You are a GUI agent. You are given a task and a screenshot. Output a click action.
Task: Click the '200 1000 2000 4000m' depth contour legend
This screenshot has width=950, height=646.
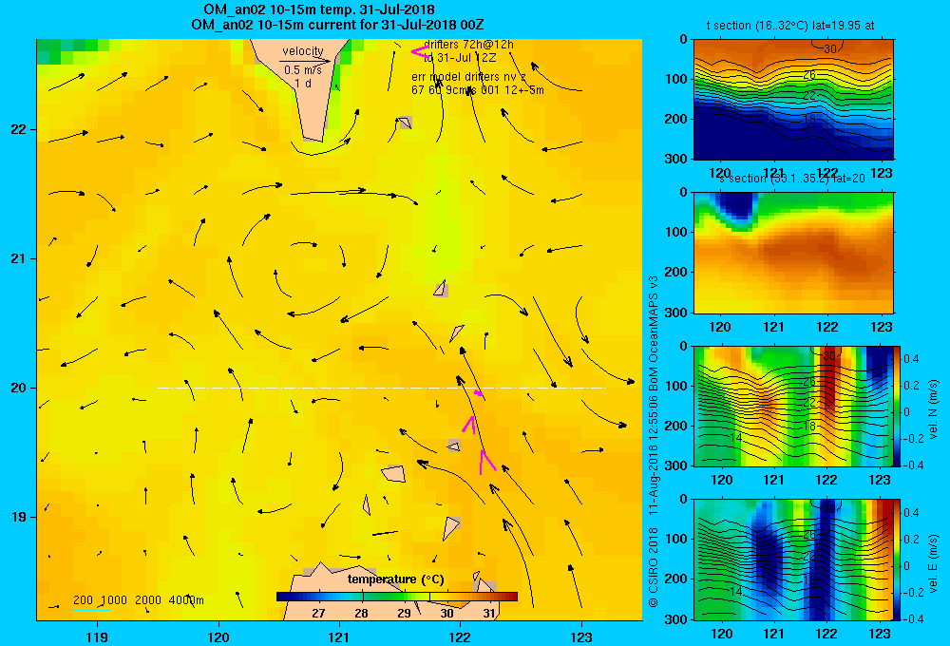[138, 600]
